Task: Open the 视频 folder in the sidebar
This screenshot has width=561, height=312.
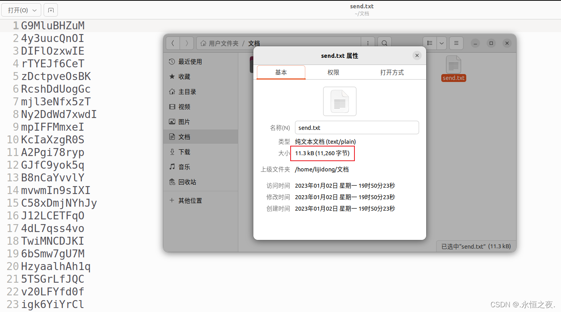Action: 201,107
